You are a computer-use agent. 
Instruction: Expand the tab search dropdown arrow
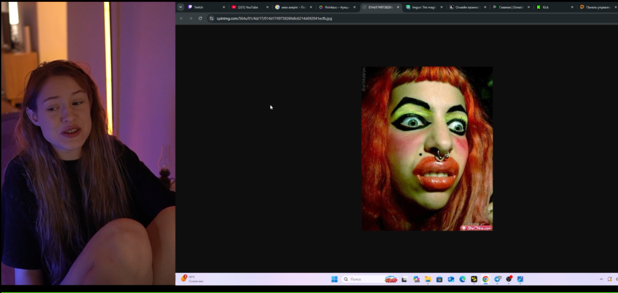pyautogui.click(x=181, y=7)
